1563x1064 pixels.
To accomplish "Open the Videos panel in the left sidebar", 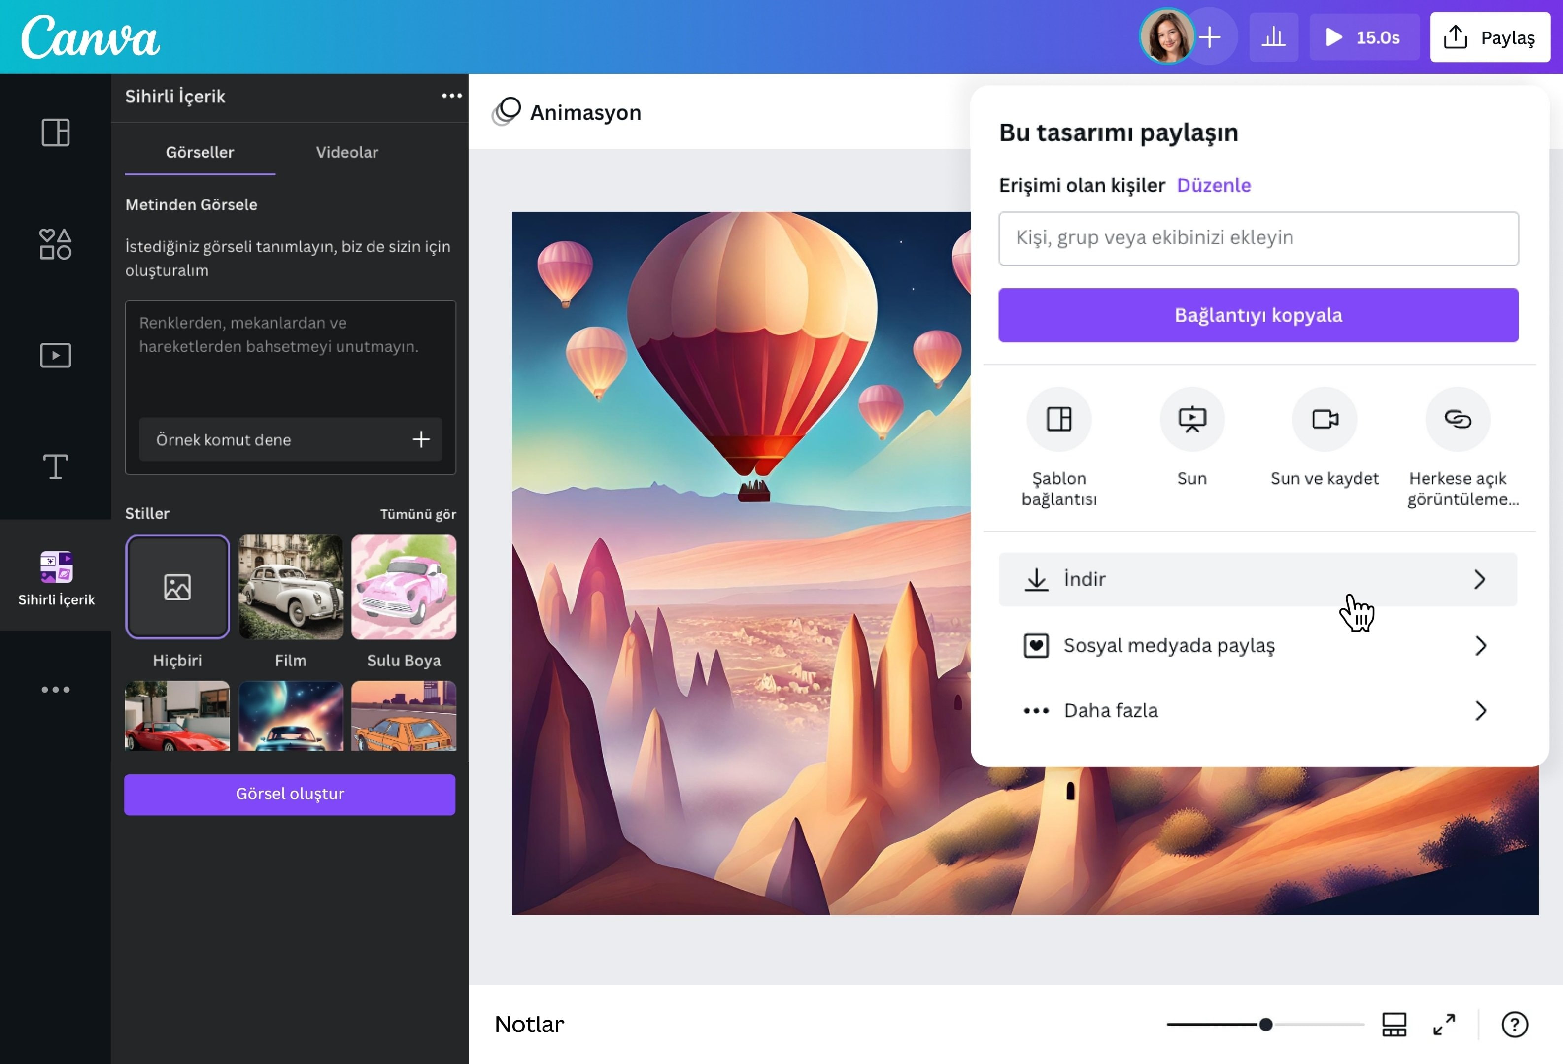I will [x=56, y=356].
